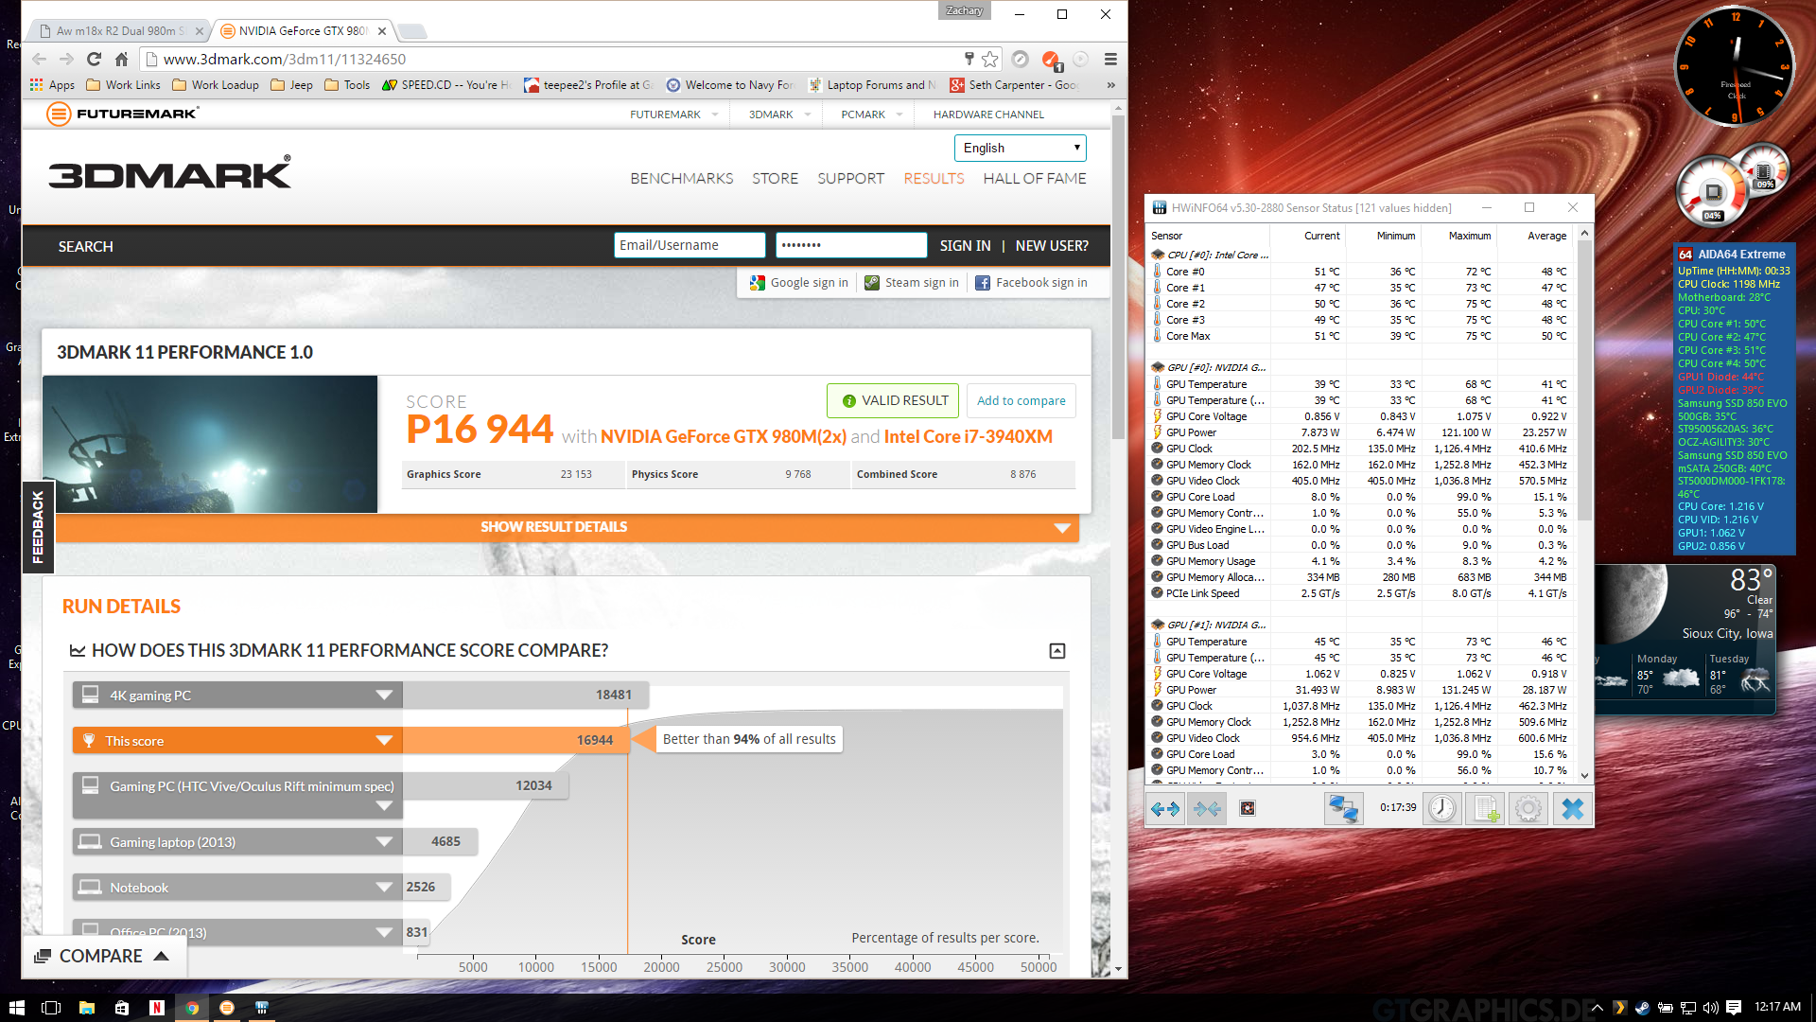Open HWiNFO remote network monitoring icon
Image resolution: width=1816 pixels, height=1022 pixels.
[1343, 809]
